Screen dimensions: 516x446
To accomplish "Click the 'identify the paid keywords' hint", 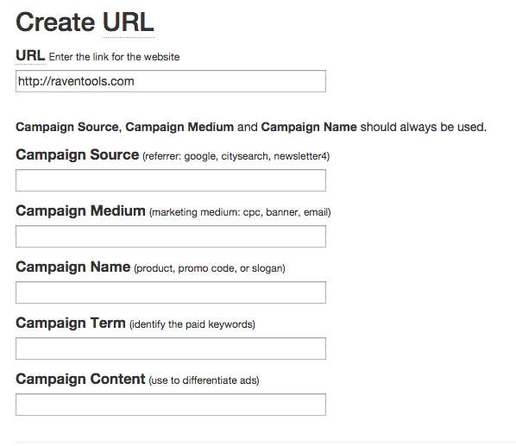I will point(192,324).
